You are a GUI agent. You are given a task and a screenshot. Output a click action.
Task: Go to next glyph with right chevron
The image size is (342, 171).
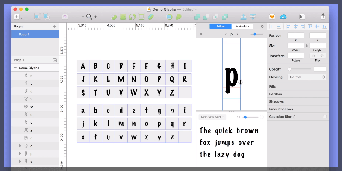point(237,34)
